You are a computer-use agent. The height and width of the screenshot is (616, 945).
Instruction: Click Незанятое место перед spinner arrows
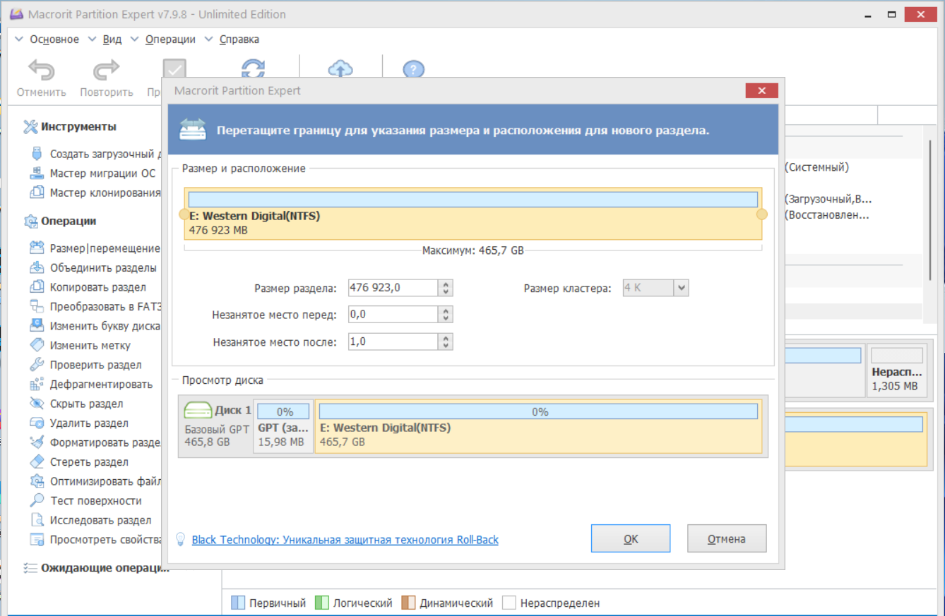coord(446,315)
